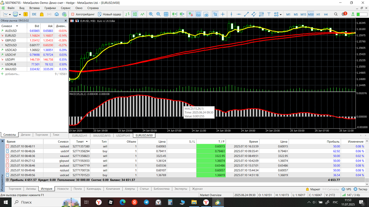Open the Signals radio-wave toolbar icon
The height and width of the screenshot is (207, 369).
coord(49,14)
